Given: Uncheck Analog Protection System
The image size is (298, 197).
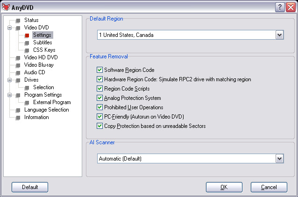Looking at the screenshot, I should [99, 98].
